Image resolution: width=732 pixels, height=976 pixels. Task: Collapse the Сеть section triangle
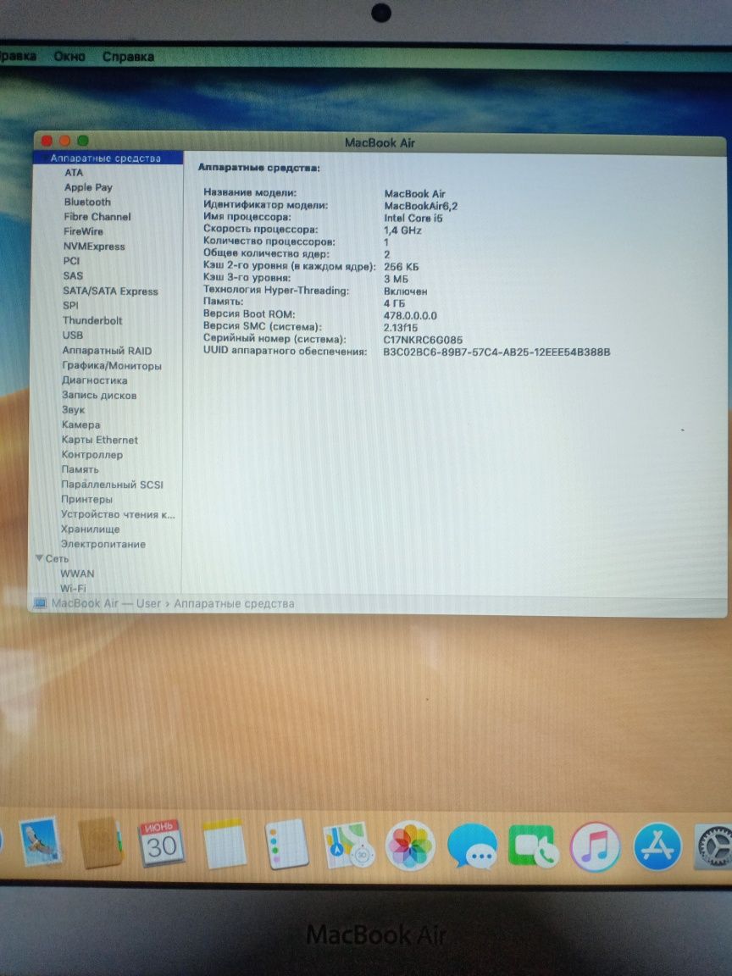click(39, 558)
